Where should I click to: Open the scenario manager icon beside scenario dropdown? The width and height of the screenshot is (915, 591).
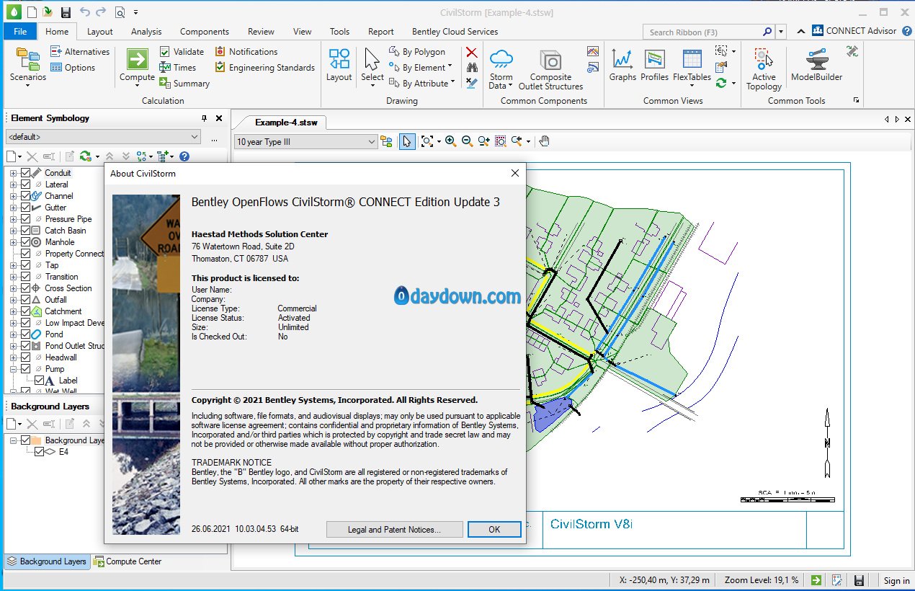click(387, 142)
